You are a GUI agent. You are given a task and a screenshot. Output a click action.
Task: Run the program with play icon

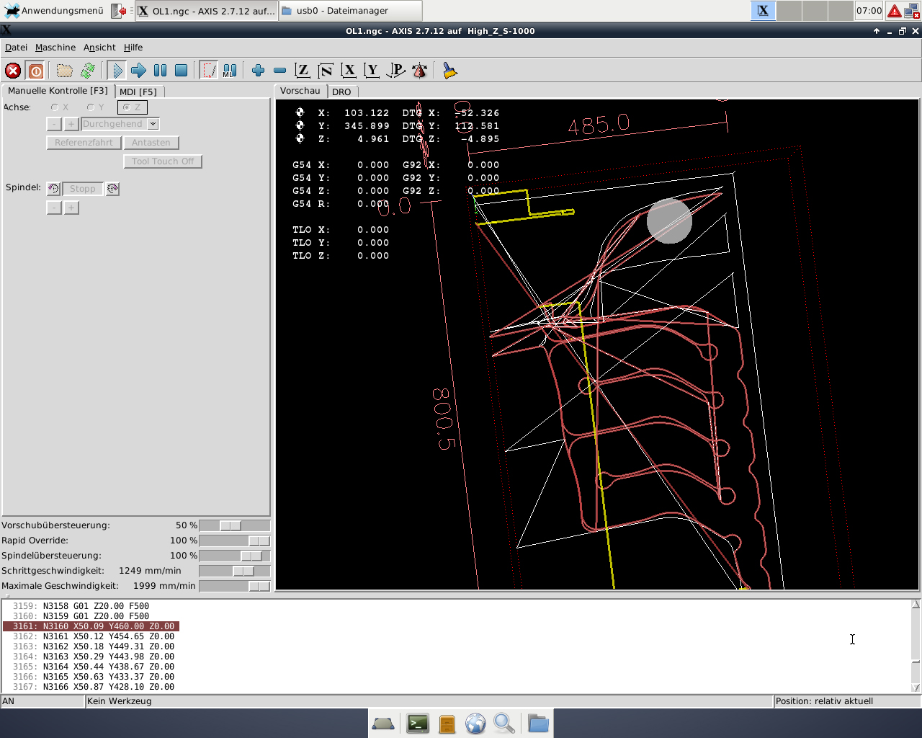coord(117,71)
